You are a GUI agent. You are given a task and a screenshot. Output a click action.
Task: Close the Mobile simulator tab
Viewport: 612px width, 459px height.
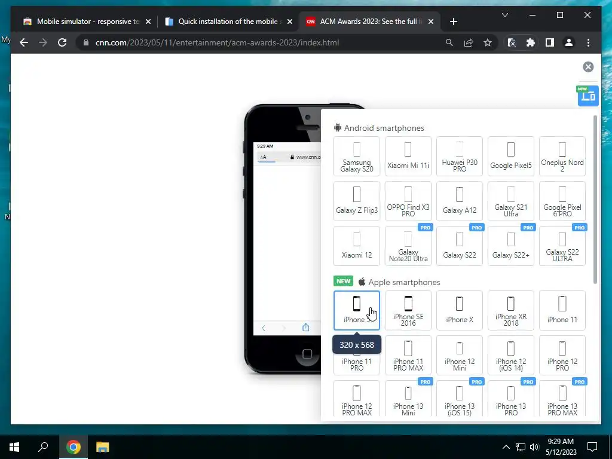148,22
